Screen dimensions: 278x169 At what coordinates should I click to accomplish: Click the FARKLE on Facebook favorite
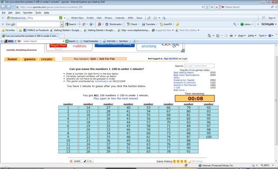click(x=36, y=30)
